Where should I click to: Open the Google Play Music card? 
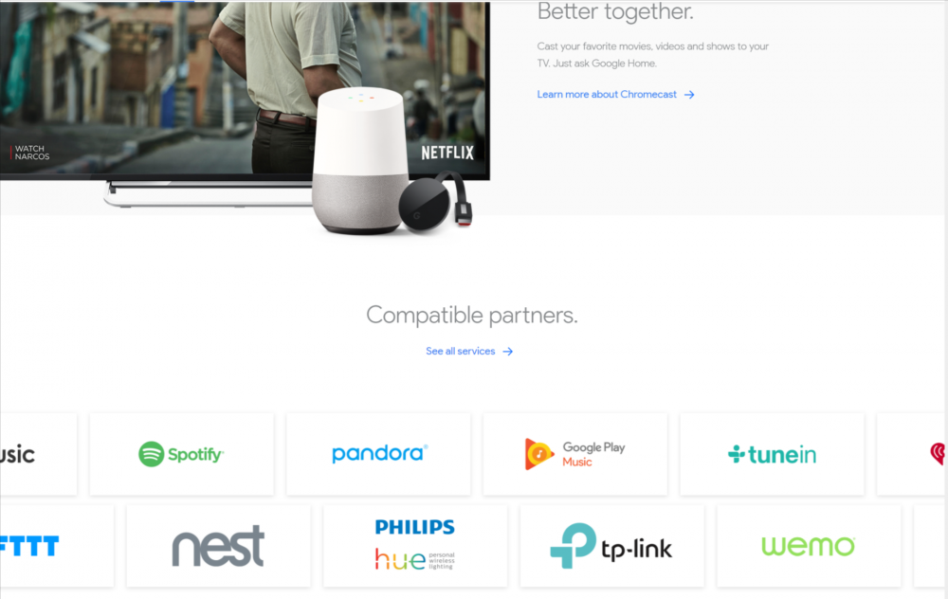tap(575, 454)
